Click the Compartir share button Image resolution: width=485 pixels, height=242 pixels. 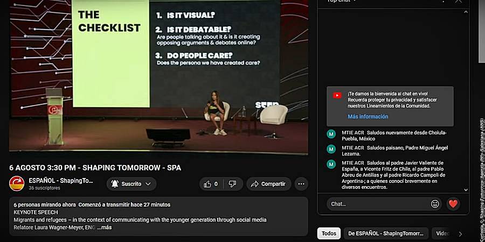268,184
